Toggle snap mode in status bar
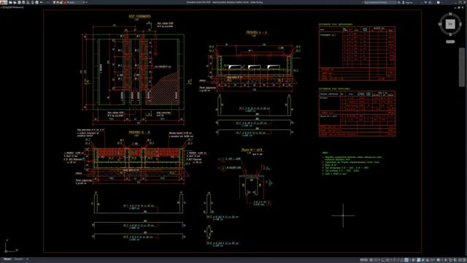The height and width of the screenshot is (263, 467). tap(376, 260)
